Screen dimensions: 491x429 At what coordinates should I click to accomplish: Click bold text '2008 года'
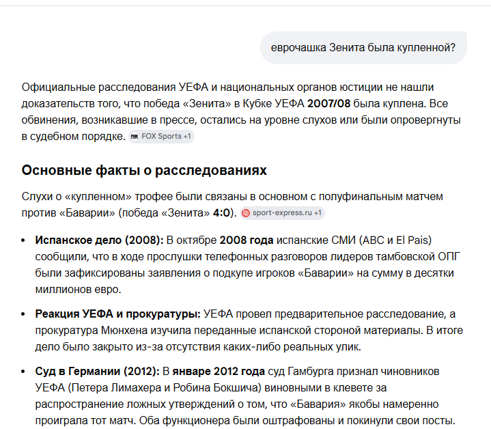[x=247, y=240]
